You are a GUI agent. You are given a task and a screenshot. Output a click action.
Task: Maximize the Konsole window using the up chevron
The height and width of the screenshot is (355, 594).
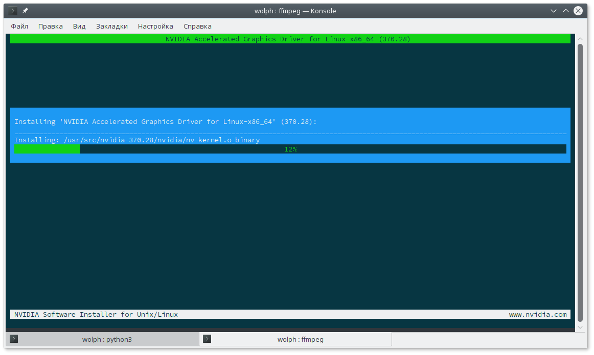[x=565, y=11]
